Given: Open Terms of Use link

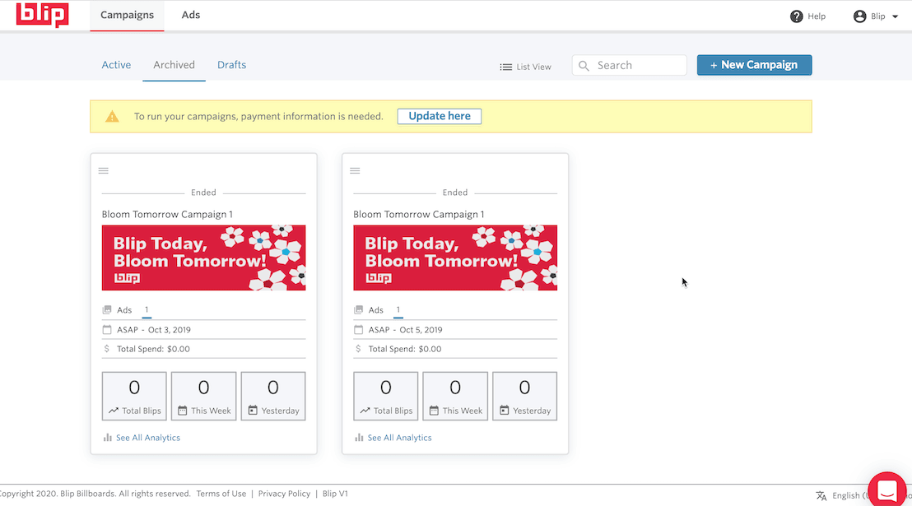Looking at the screenshot, I should coord(221,494).
